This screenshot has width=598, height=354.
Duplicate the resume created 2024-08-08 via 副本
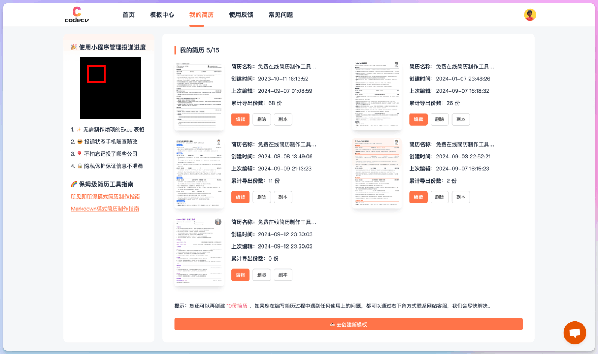point(283,197)
